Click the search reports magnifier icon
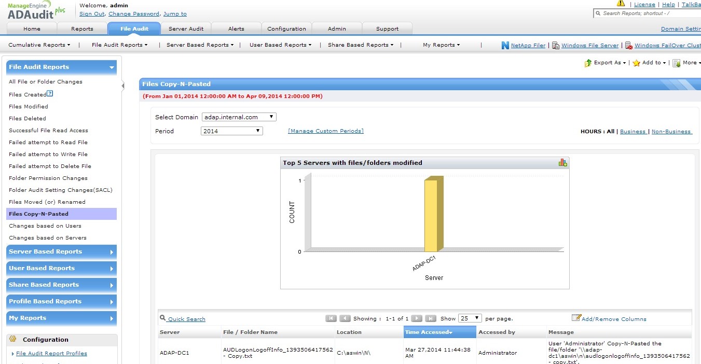Viewport: 701px width, 364px height. (598, 13)
